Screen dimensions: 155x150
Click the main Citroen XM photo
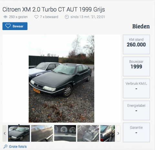pyautogui.click(x=61, y=79)
